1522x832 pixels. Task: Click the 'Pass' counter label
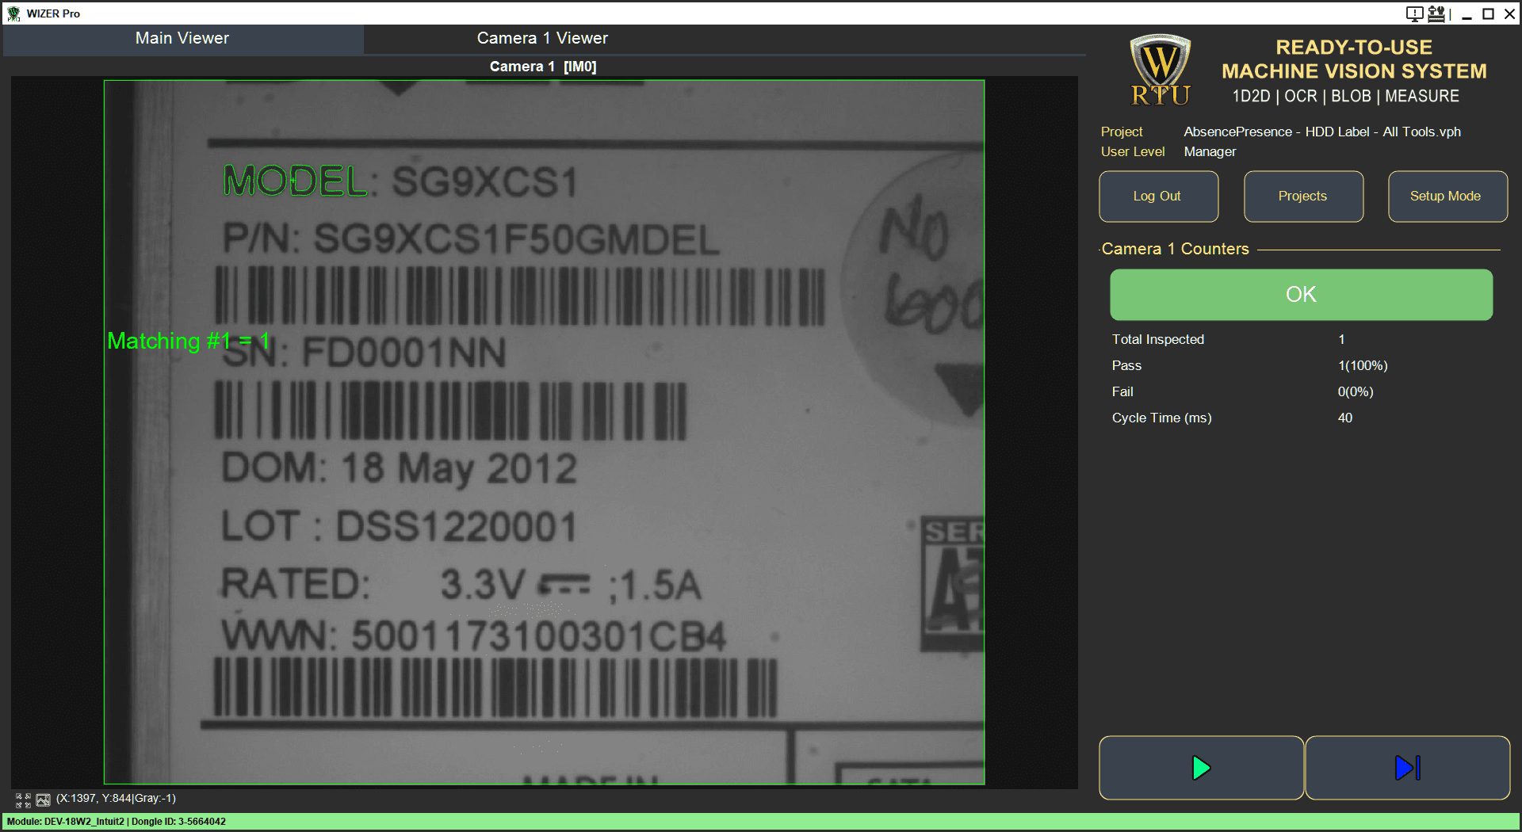pos(1126,365)
